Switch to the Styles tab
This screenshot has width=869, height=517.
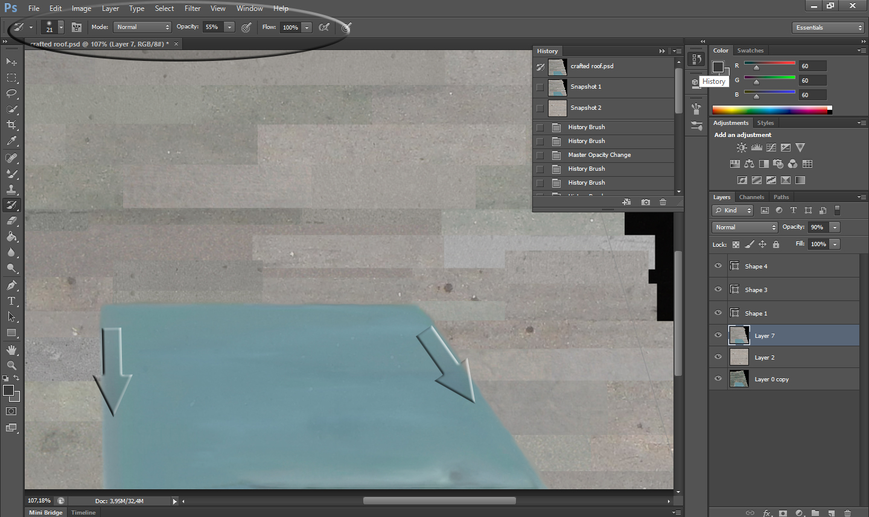765,123
